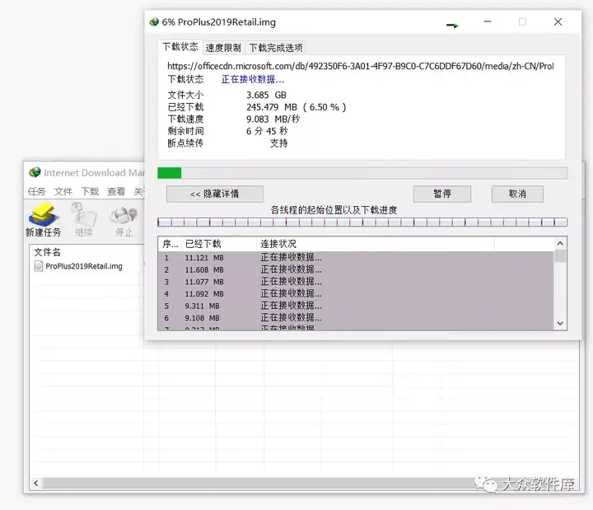This screenshot has width=593, height=510.
Task: Switch to the 下载状态 tab
Action: coord(180,47)
